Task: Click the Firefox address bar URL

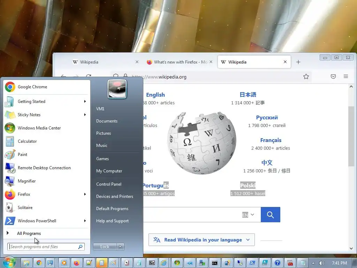Action: 159,77
